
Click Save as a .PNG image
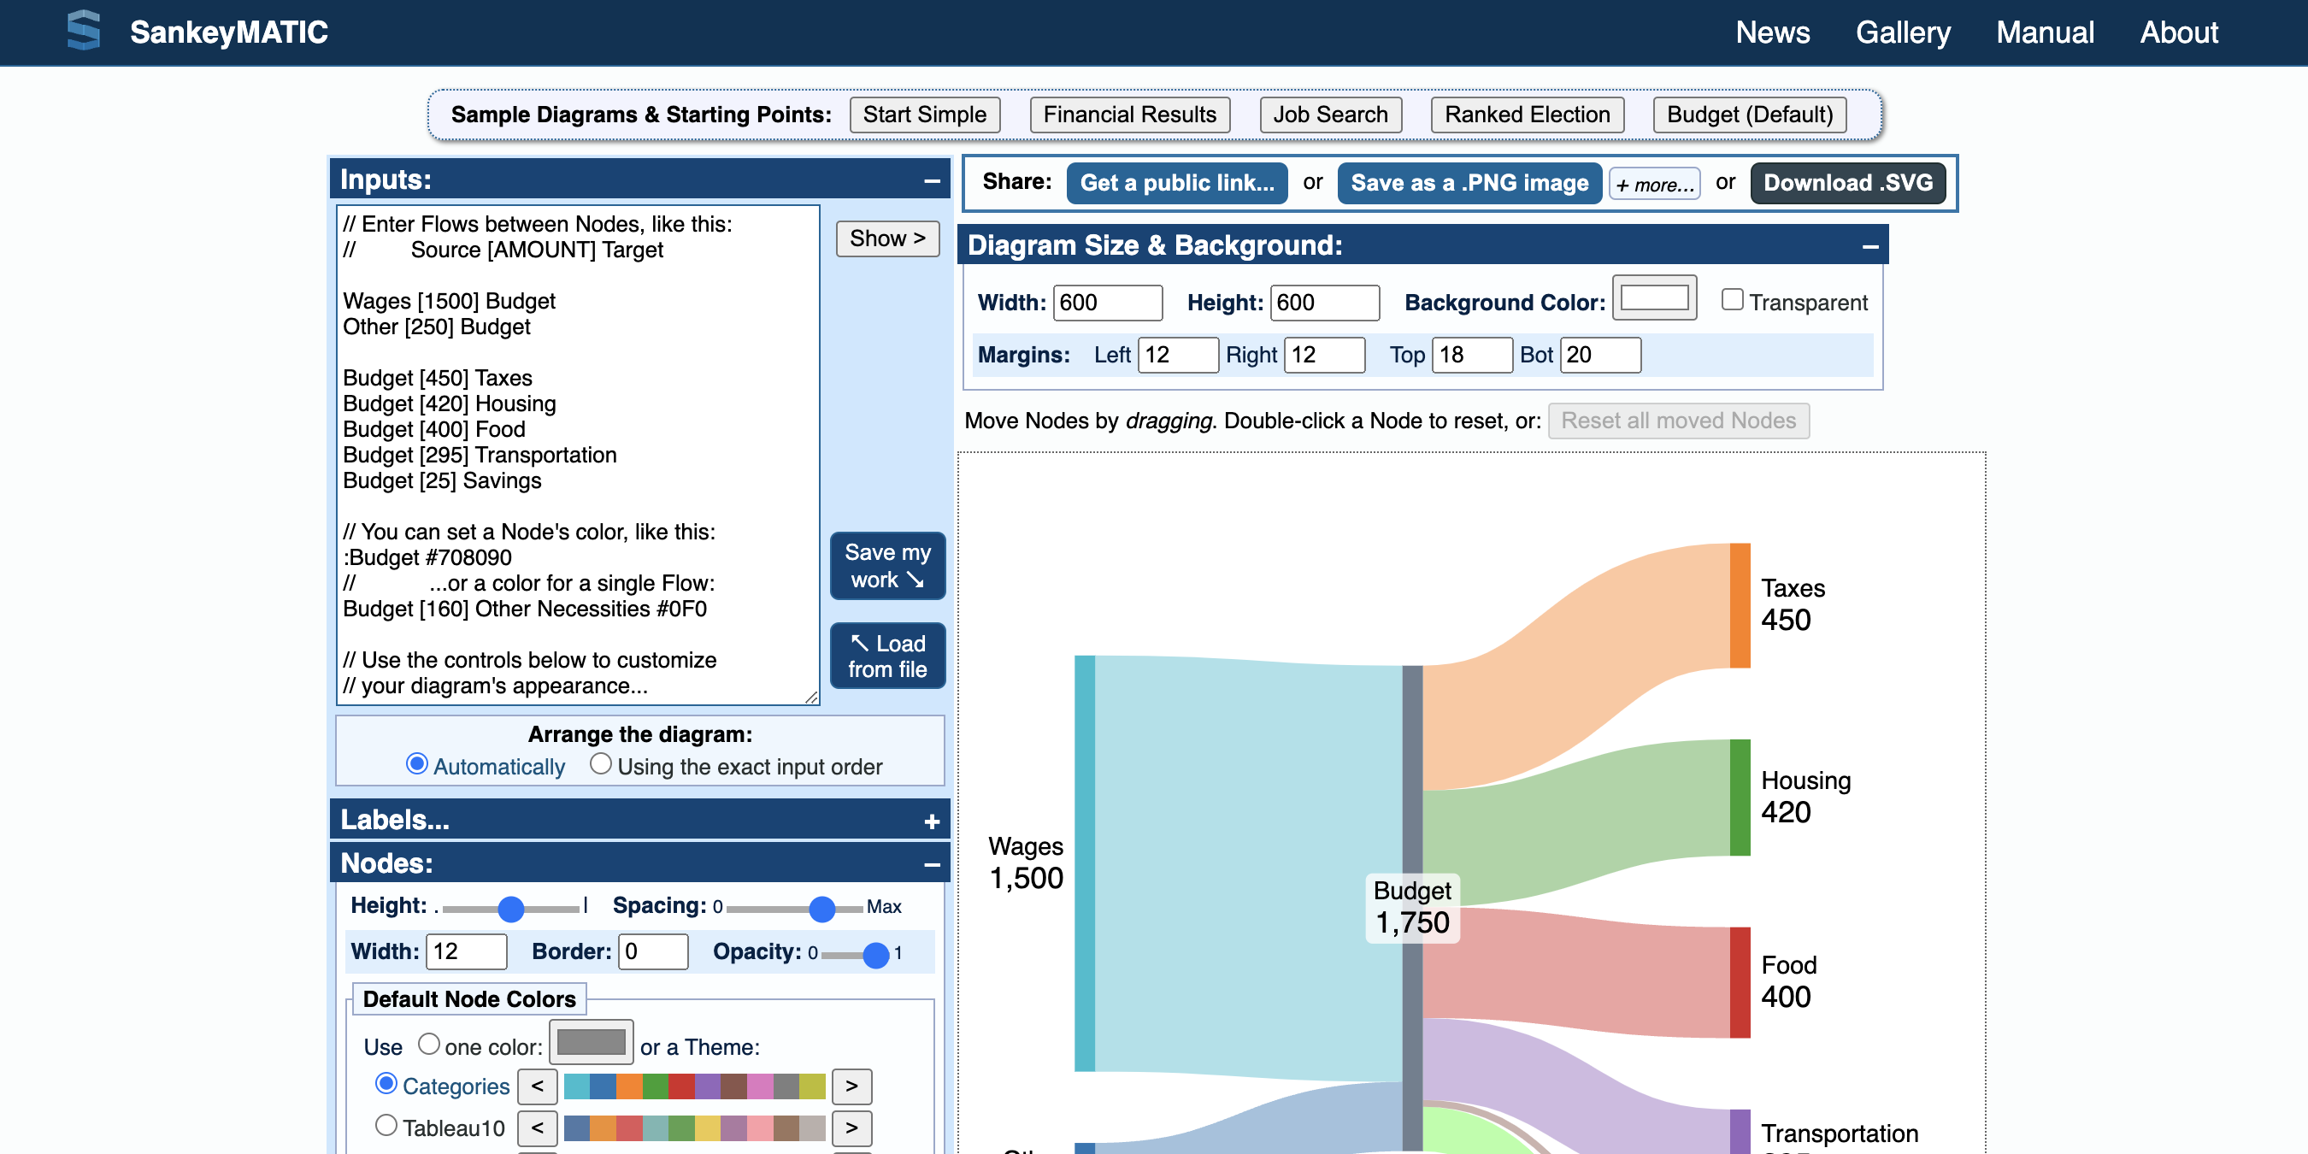[1469, 183]
